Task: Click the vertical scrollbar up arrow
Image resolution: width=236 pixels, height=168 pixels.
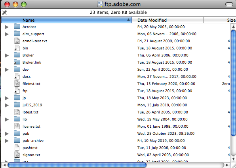Action: tap(233, 26)
